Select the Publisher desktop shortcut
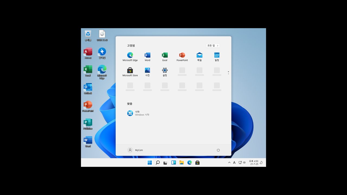Viewport: 347px width, 195px height. pyautogui.click(x=88, y=124)
